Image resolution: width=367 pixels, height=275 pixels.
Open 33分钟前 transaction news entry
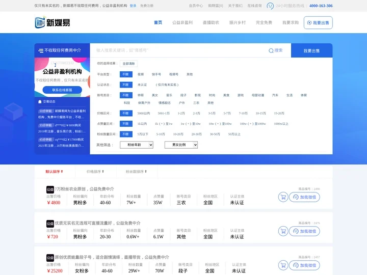tap(62, 128)
